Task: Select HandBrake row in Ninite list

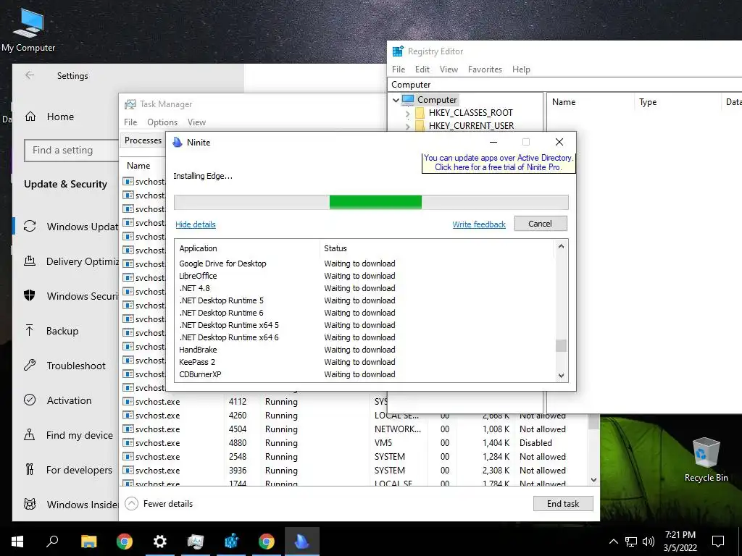Action: pos(364,350)
